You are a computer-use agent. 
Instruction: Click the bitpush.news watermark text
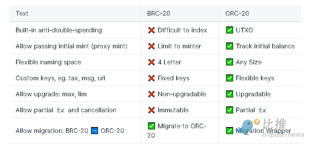(x=283, y=135)
